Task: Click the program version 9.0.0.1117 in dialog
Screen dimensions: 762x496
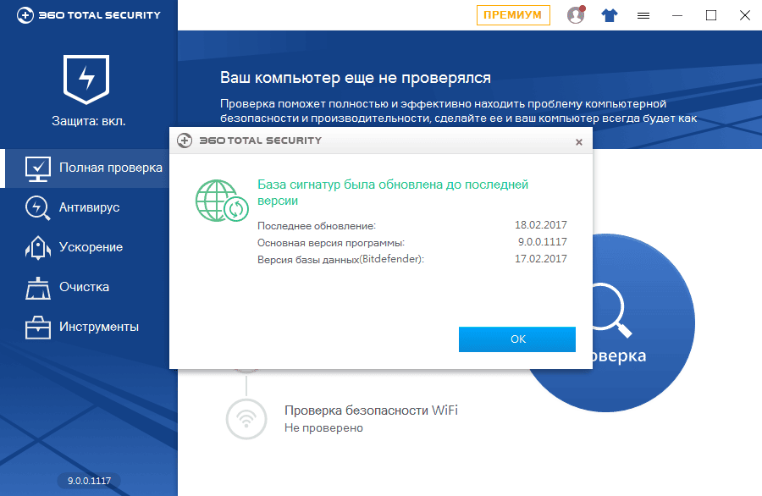Action: click(543, 242)
